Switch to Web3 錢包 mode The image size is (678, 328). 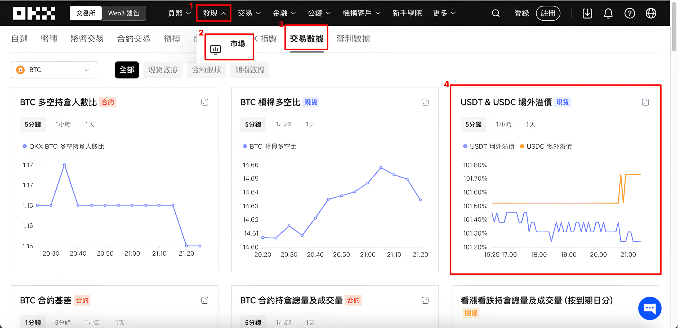(x=123, y=13)
